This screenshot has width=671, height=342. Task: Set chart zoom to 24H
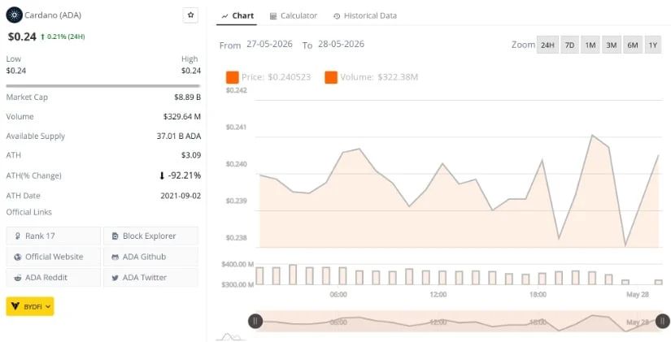click(x=547, y=45)
